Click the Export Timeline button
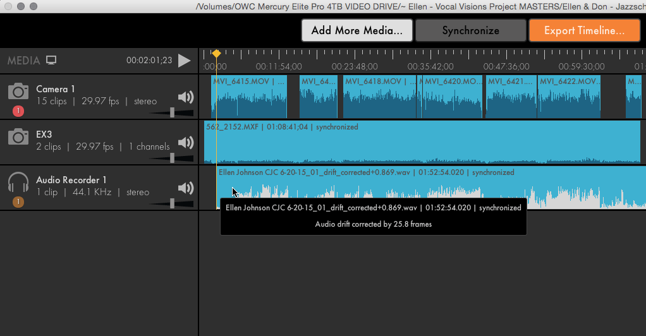The width and height of the screenshot is (646, 336). tap(584, 30)
